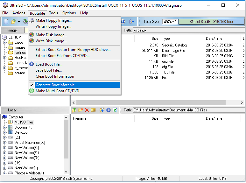Expand the Documents node in Local tree
The height and width of the screenshot is (183, 246).
tap(4, 127)
